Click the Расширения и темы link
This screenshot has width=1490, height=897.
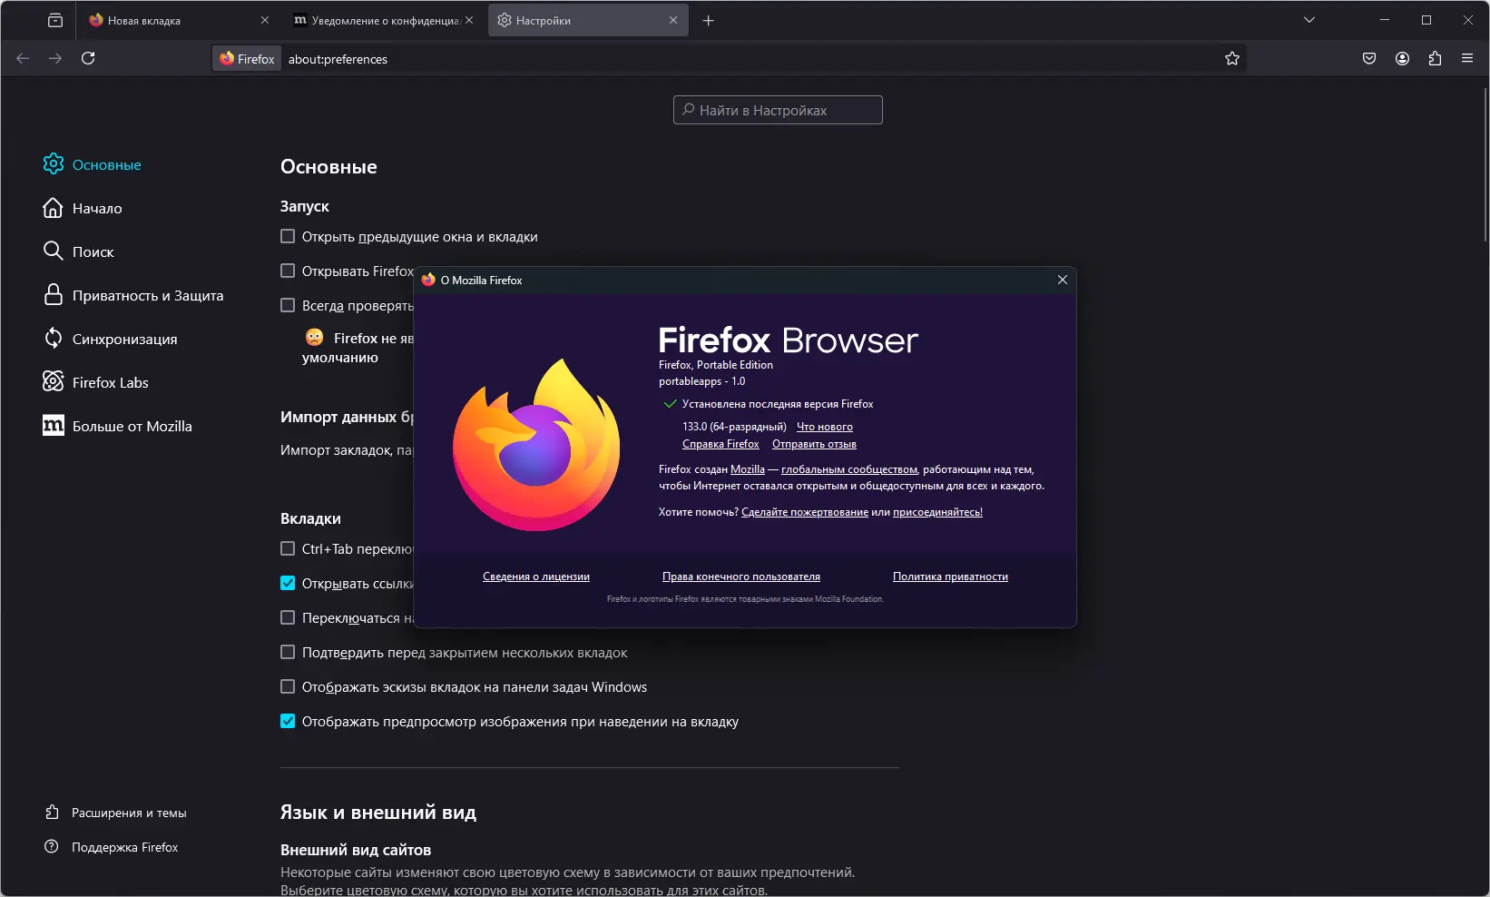[116, 813]
